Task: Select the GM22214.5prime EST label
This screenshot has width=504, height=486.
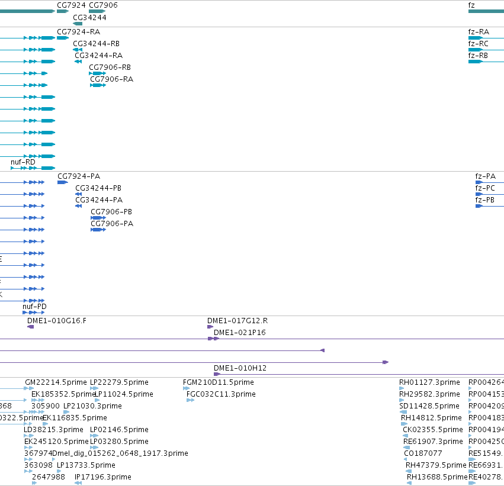Action: (56, 382)
